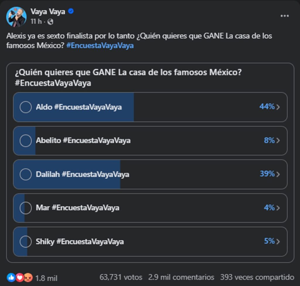Open the 393 veces compartido list
Screen dimensions: 300x286
(x=257, y=277)
